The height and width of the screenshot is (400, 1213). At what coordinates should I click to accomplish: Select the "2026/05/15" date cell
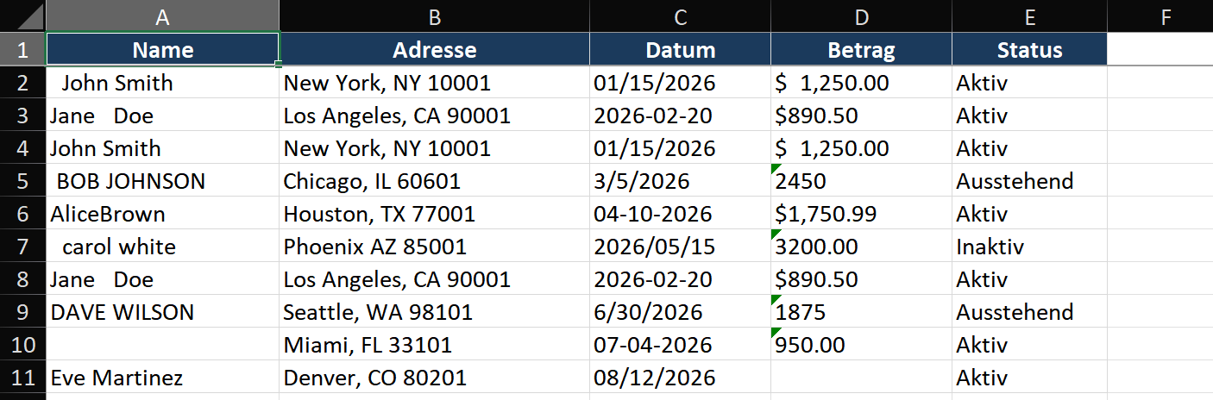click(x=680, y=246)
